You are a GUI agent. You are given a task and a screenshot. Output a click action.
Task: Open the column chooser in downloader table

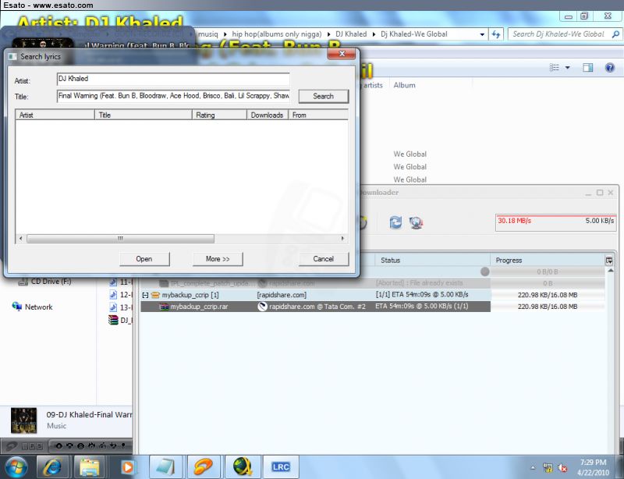[x=609, y=260]
